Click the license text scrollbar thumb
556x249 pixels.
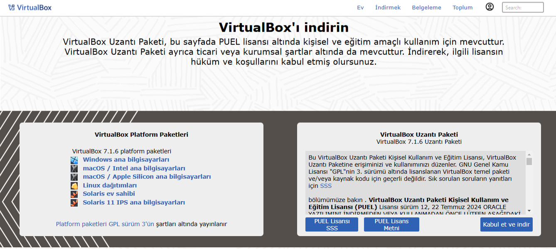pos(529,161)
